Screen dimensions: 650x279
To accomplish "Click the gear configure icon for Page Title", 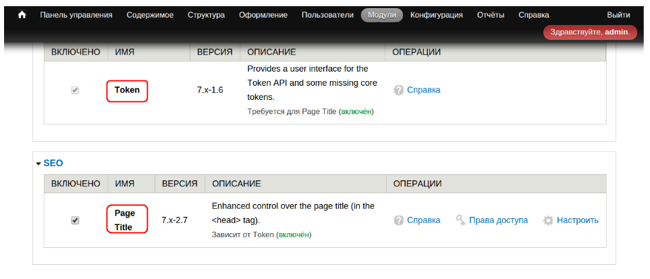I will (548, 220).
